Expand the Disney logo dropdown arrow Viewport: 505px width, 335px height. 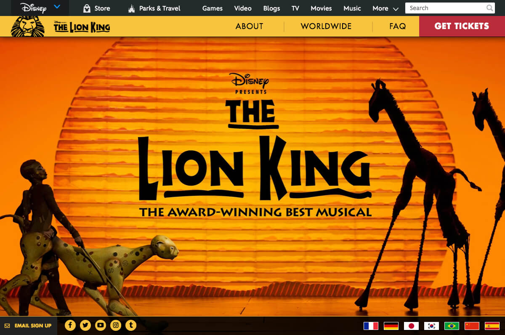[x=57, y=7]
